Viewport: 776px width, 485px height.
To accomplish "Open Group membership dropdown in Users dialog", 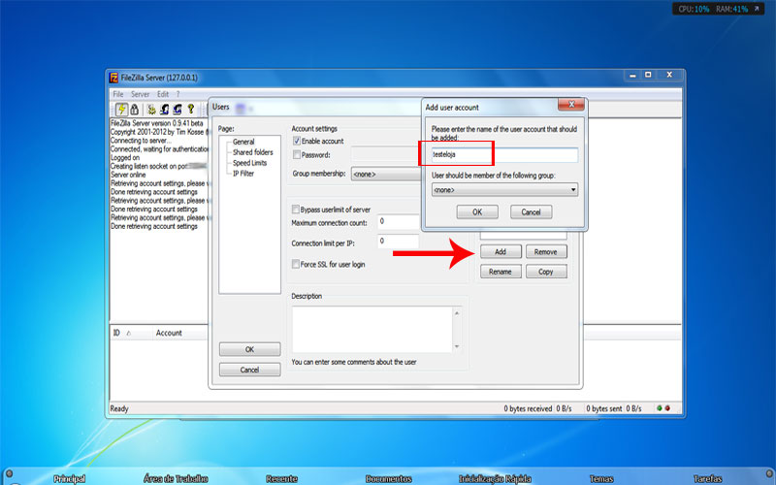I will pyautogui.click(x=386, y=175).
